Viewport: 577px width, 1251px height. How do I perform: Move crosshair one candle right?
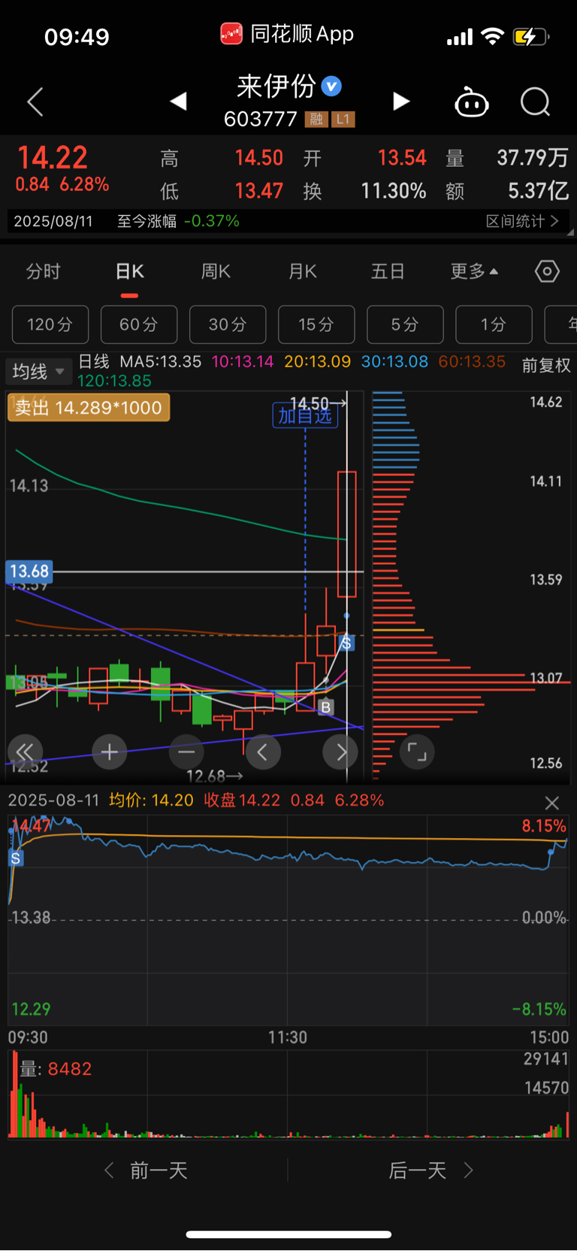[340, 752]
